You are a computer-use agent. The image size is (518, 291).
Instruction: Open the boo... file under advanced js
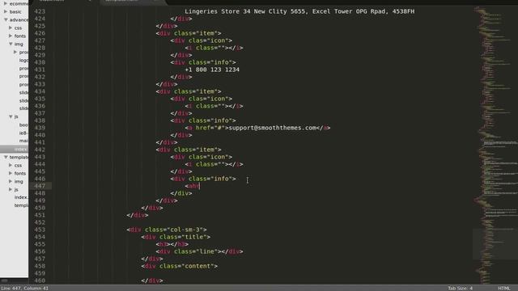(x=23, y=125)
